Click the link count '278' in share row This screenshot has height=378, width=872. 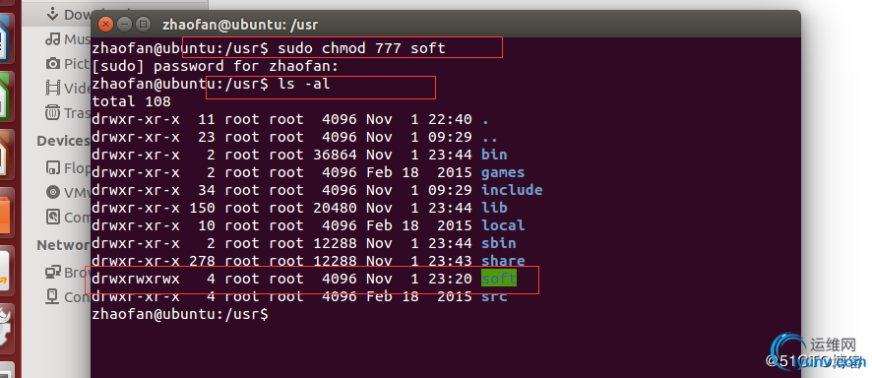pyautogui.click(x=203, y=260)
